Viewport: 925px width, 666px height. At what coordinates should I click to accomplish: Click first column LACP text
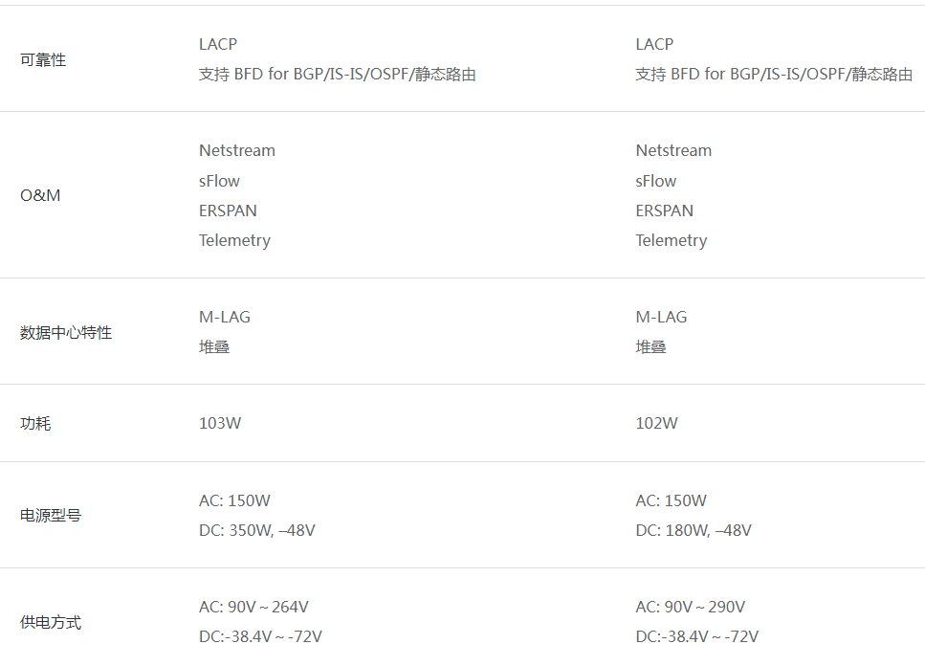(x=218, y=44)
